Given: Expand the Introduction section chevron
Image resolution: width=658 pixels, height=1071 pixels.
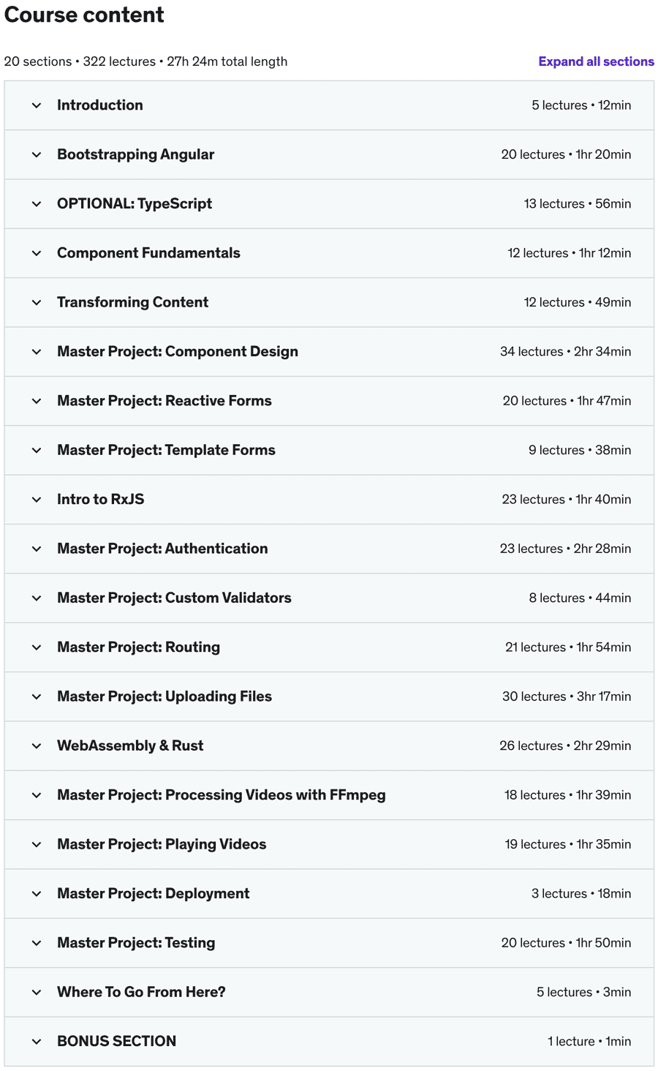Looking at the screenshot, I should point(37,105).
